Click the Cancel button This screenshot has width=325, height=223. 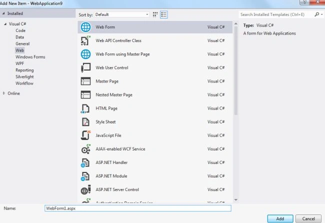[x=308, y=218]
